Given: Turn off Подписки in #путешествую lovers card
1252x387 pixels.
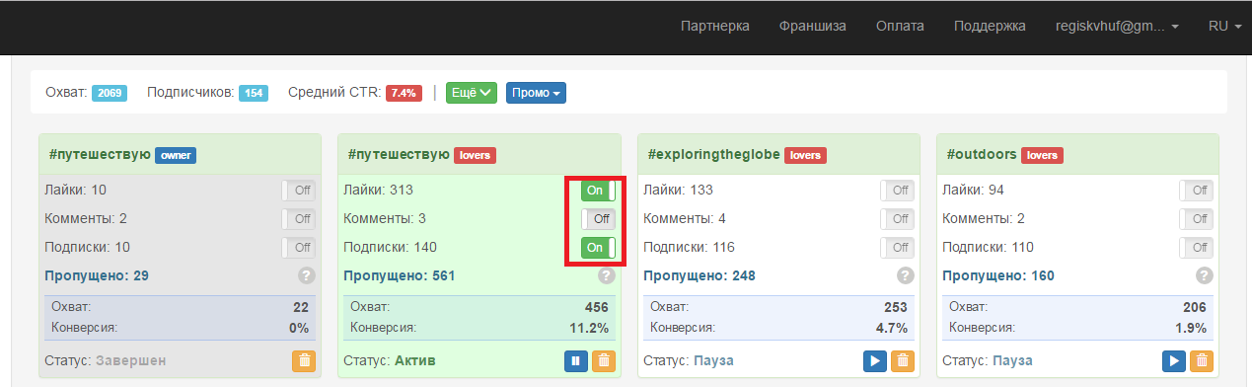Looking at the screenshot, I should pos(598,248).
